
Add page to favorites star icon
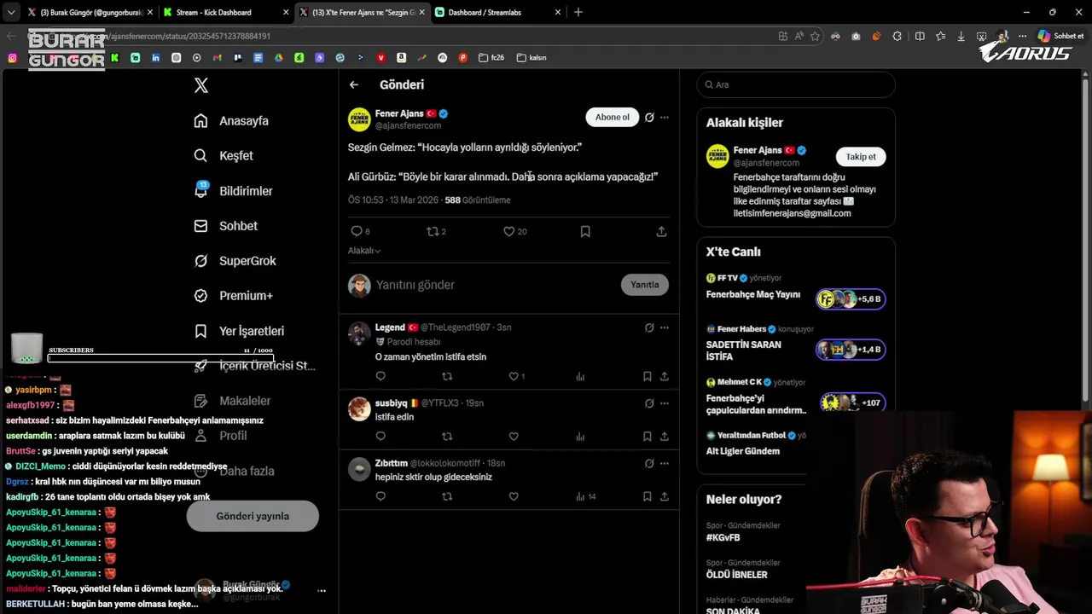815,36
